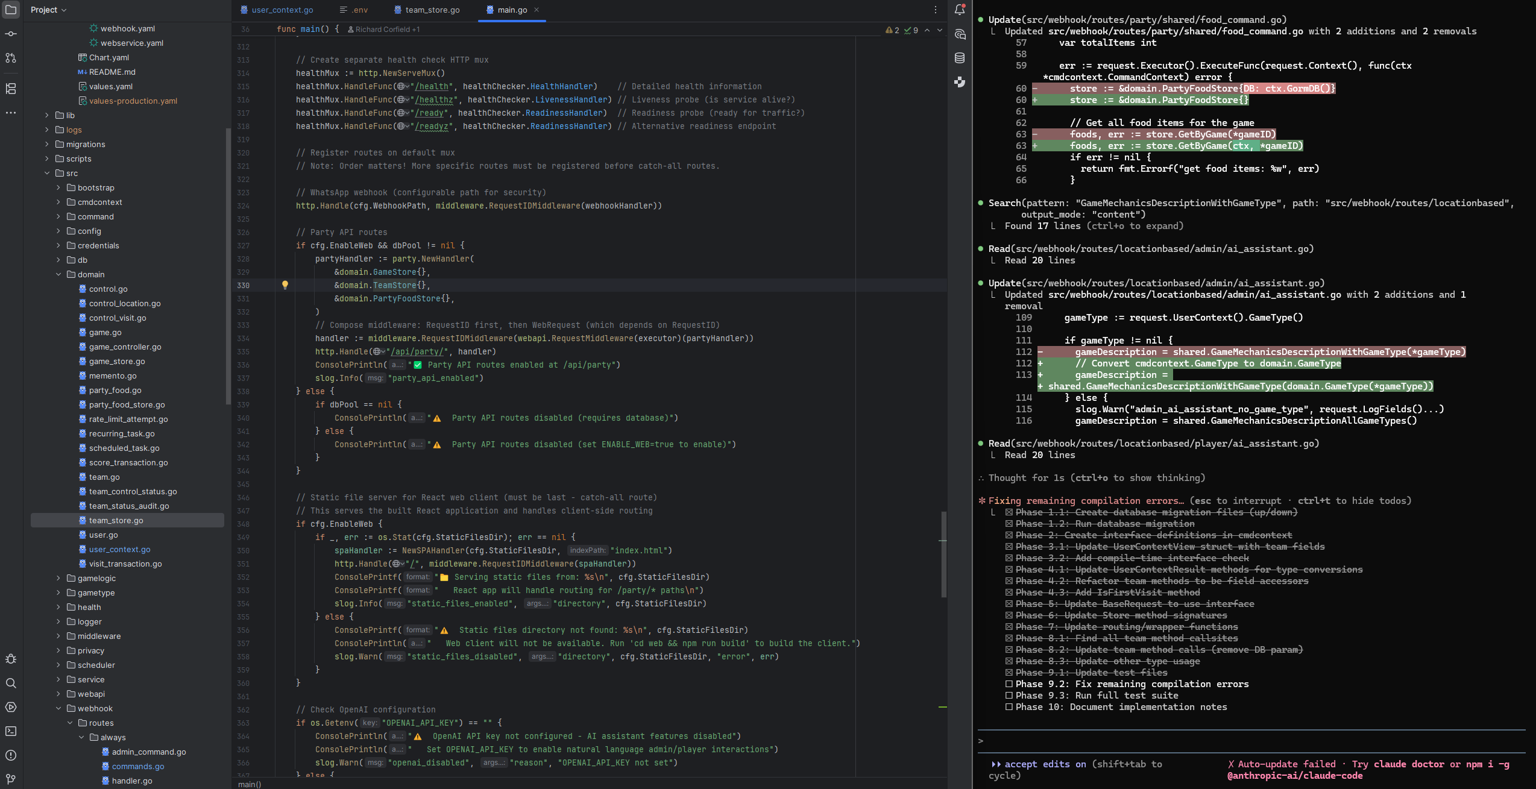Open the Pull Requests tool window icon

click(10, 58)
